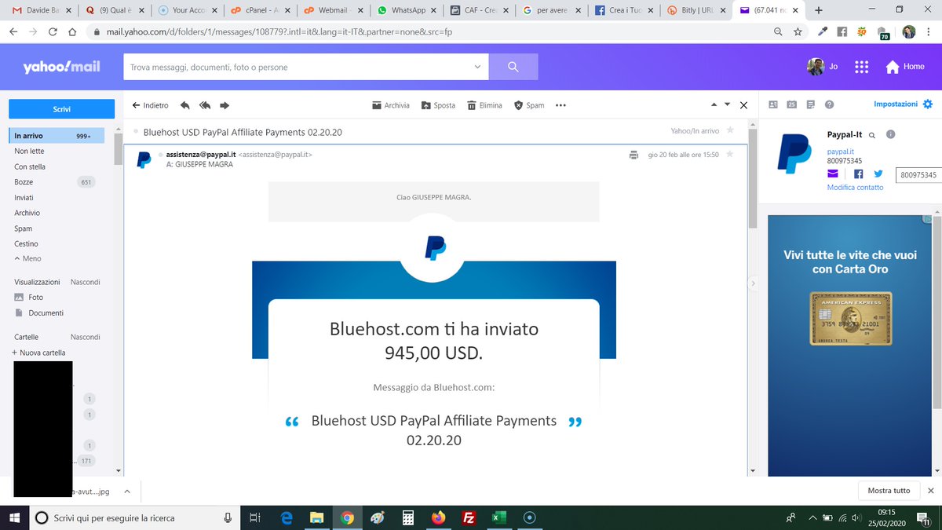Click Modifica contatto link
This screenshot has height=530, width=942.
point(855,188)
